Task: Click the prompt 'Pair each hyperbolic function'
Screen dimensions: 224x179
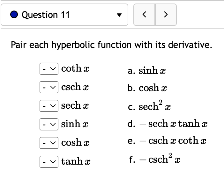Action: [71, 45]
